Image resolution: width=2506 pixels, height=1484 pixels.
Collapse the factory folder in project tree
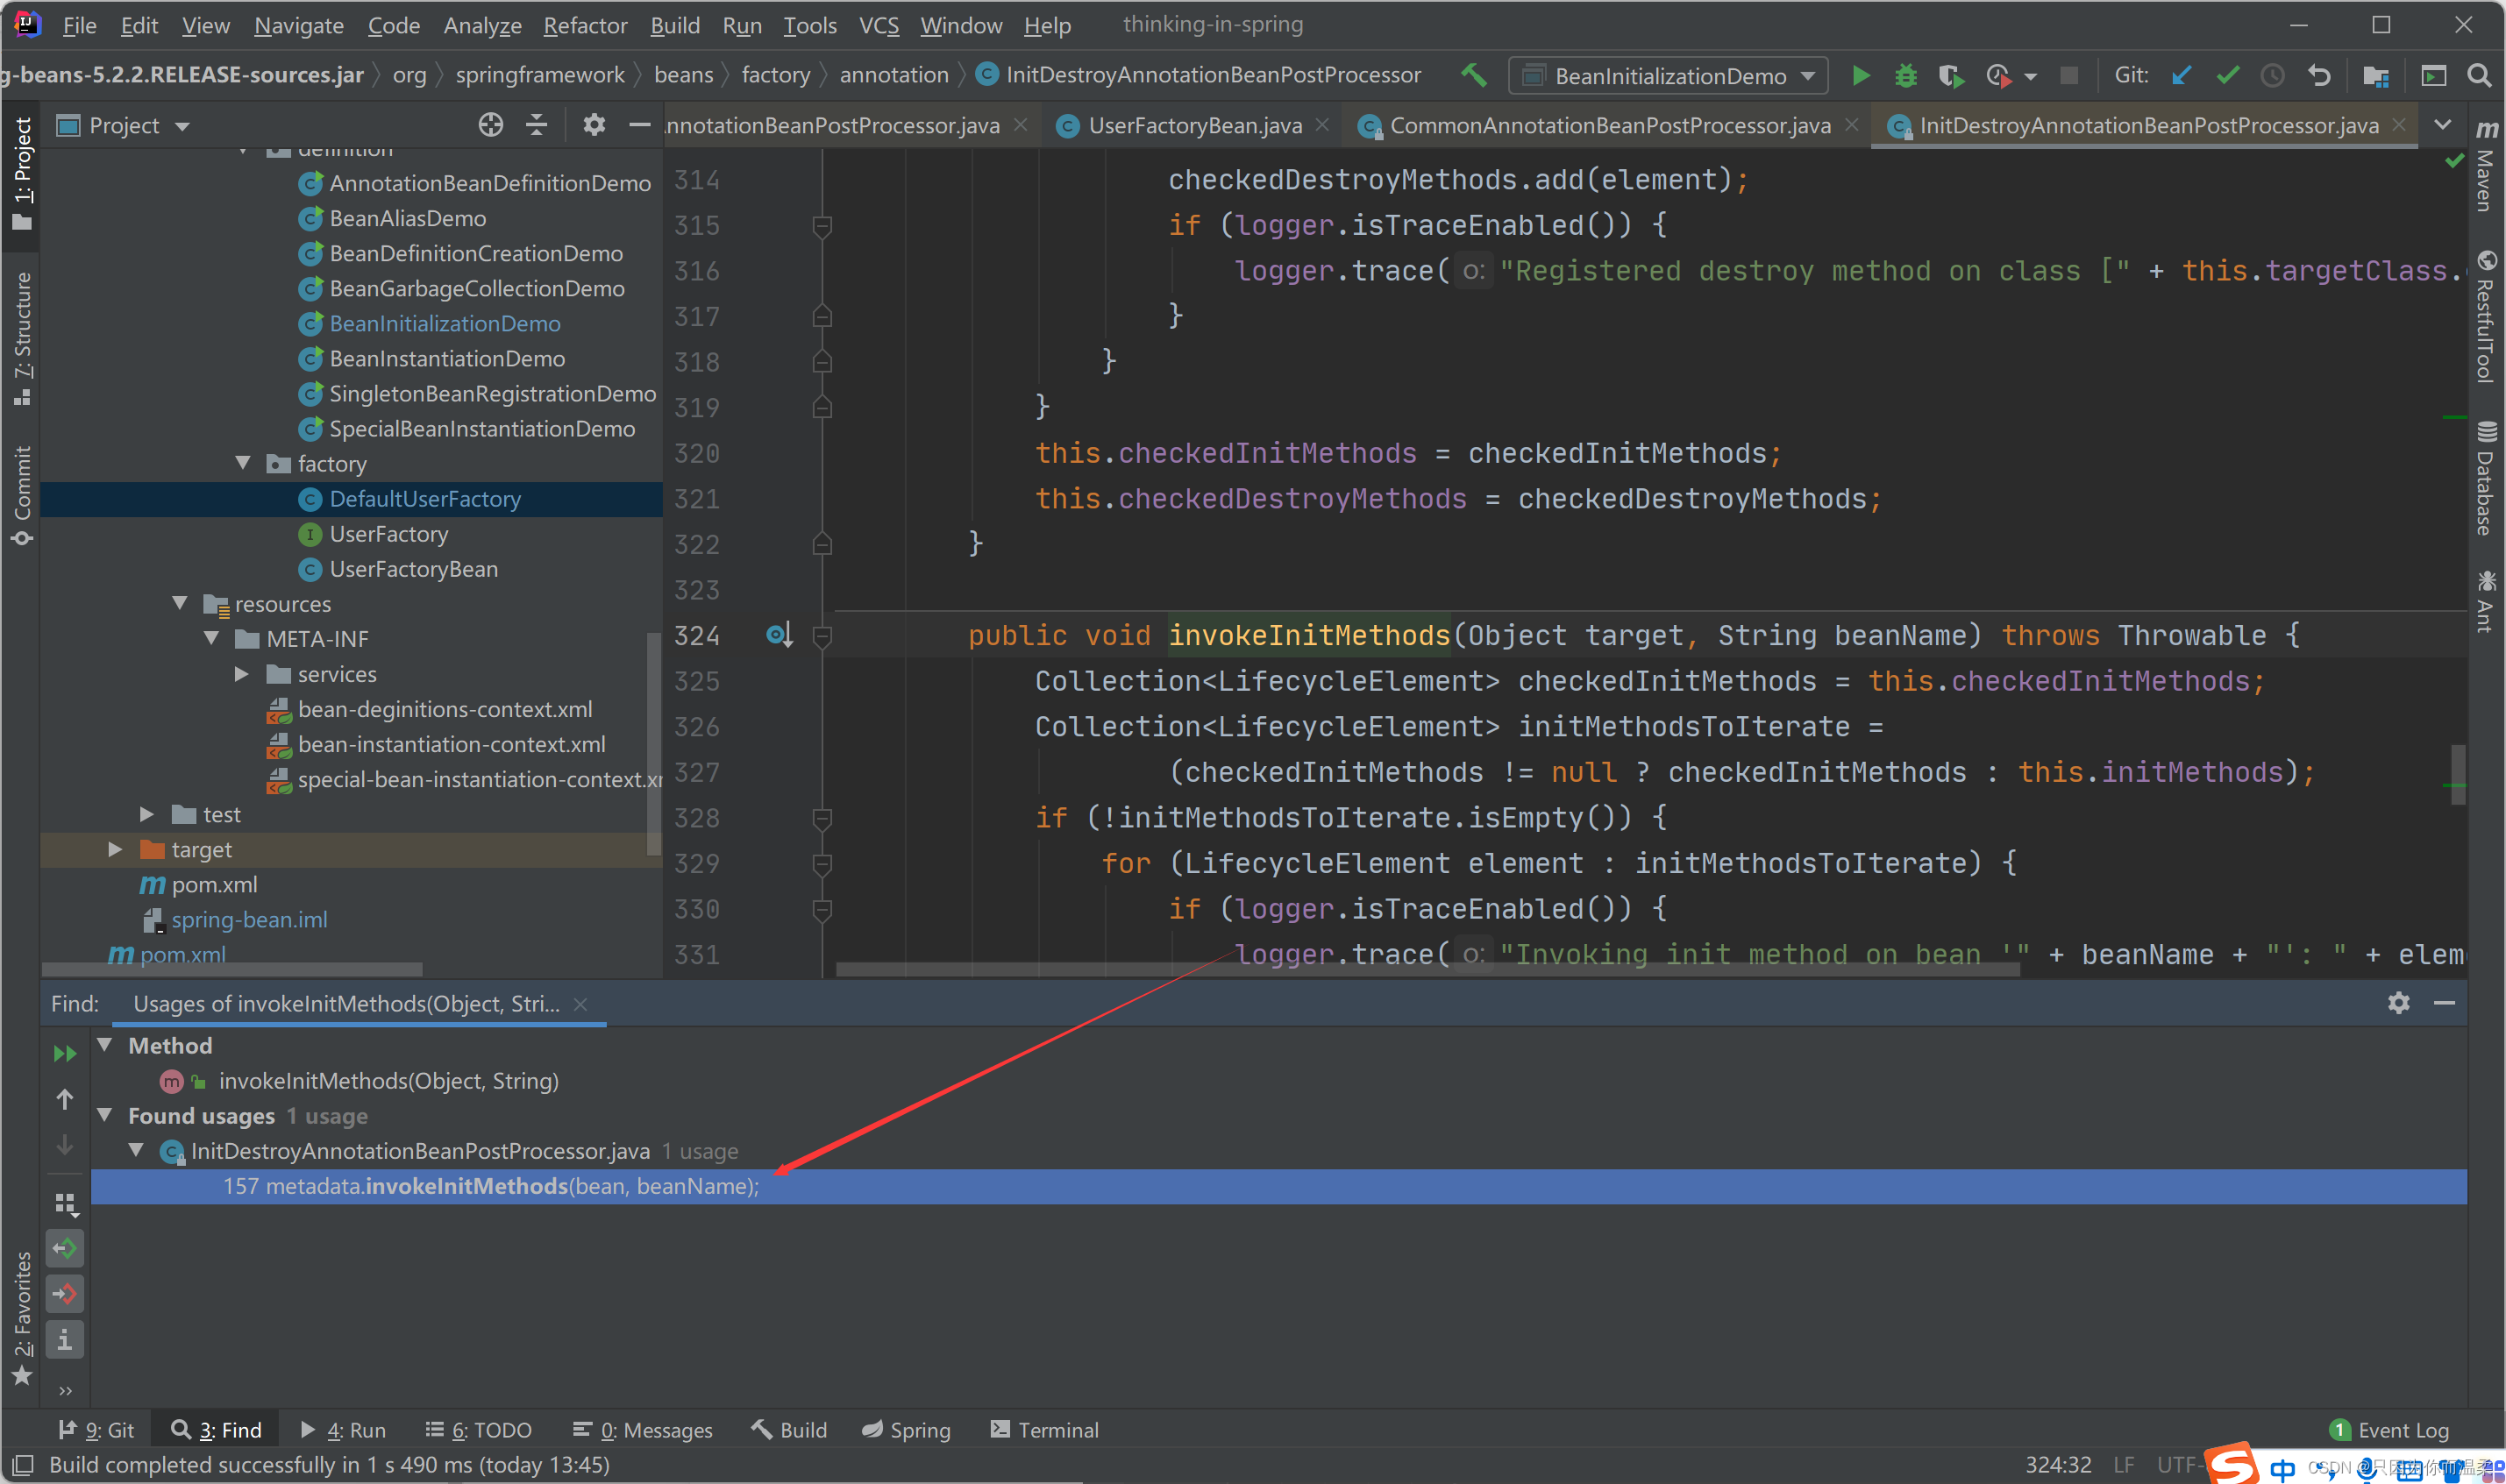click(243, 463)
